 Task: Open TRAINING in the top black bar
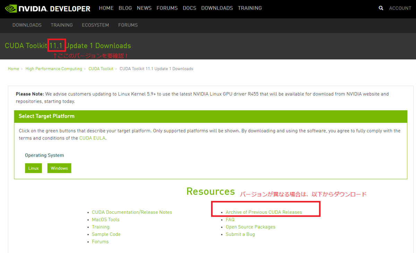pyautogui.click(x=250, y=8)
